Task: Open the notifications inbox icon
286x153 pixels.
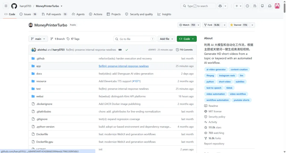Action: [270, 6]
